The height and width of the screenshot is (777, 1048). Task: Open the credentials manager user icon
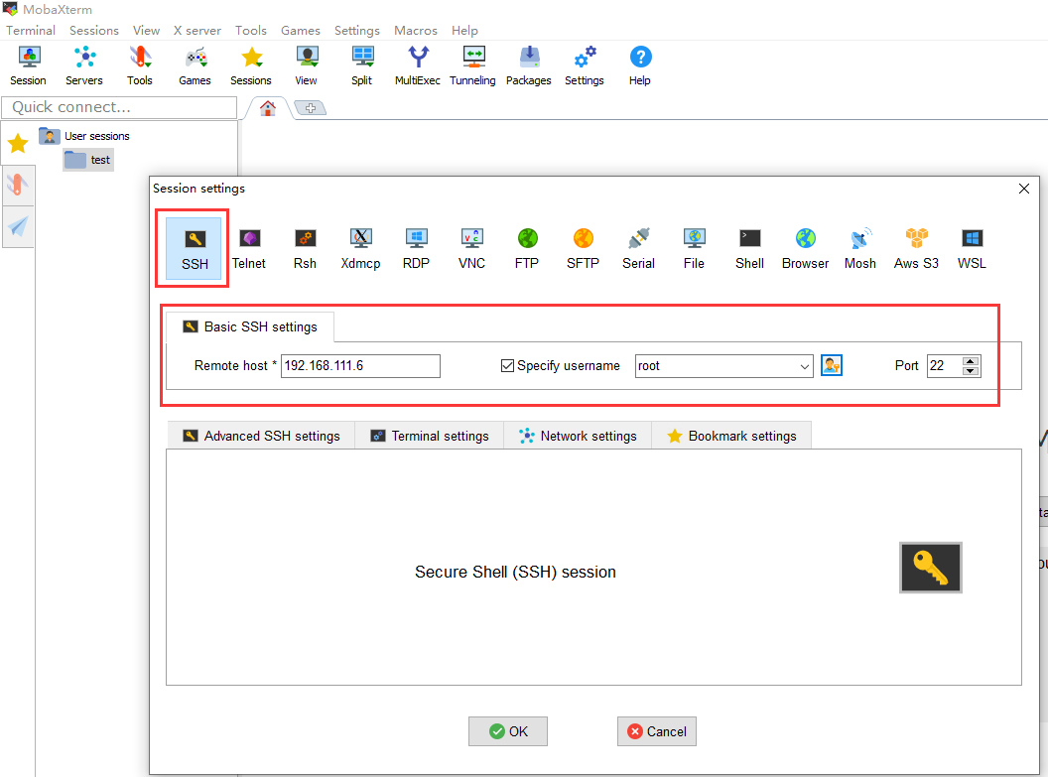click(x=832, y=365)
